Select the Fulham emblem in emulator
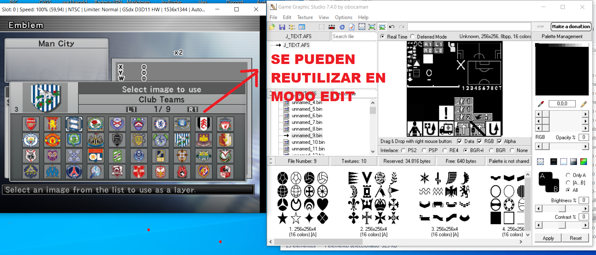The height and width of the screenshot is (255, 596). click(x=204, y=124)
